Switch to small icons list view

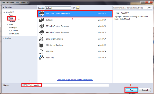tap(78, 8)
